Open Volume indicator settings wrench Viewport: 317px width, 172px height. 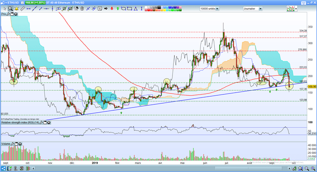[x=13, y=144]
